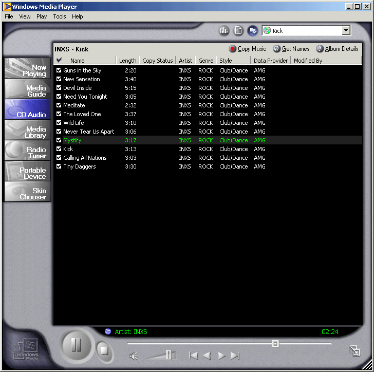Screen dimensions: 374x372
Task: Click the resize grip at window corner
Action: coord(367,365)
